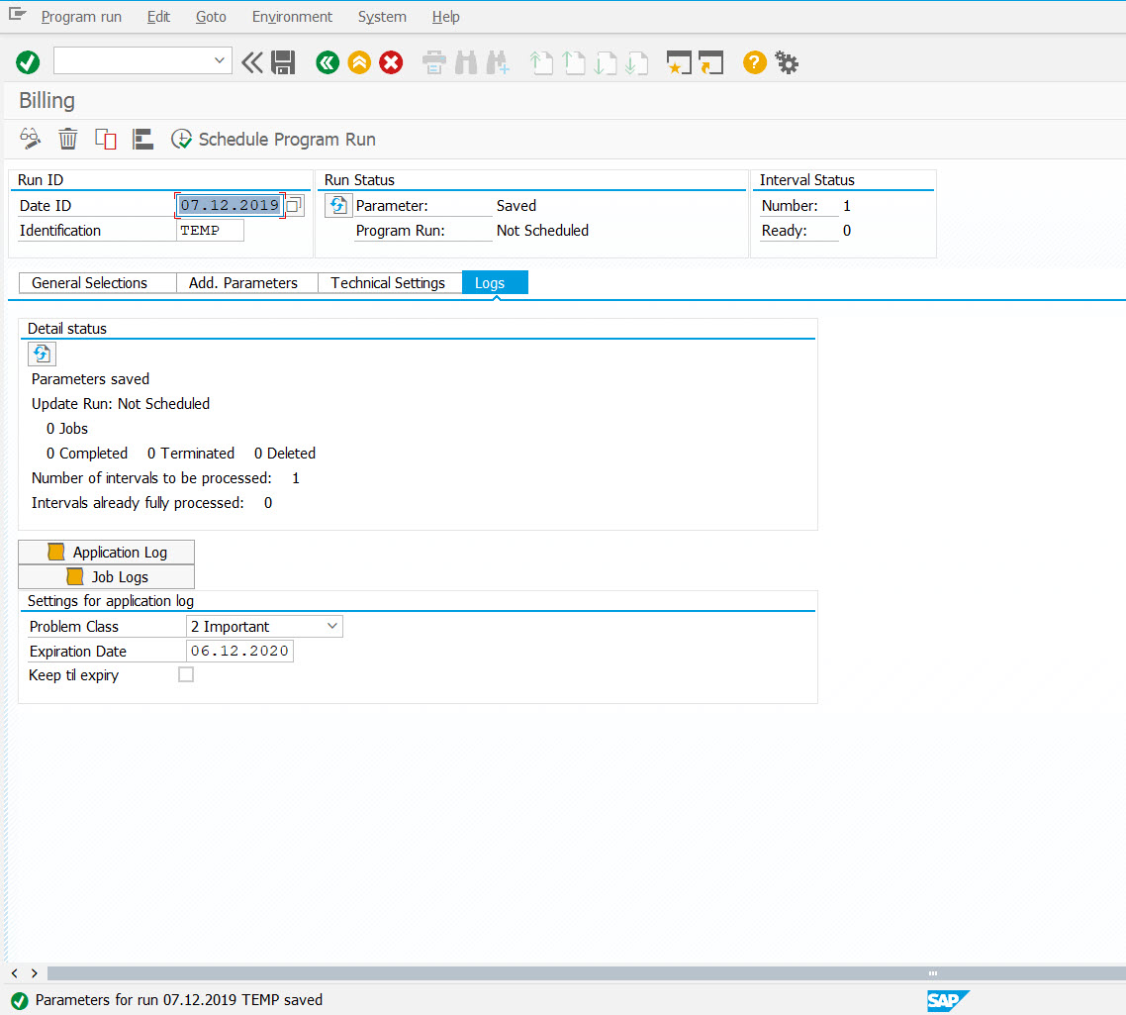Save using the disk icon
The image size is (1126, 1015).
click(x=283, y=62)
